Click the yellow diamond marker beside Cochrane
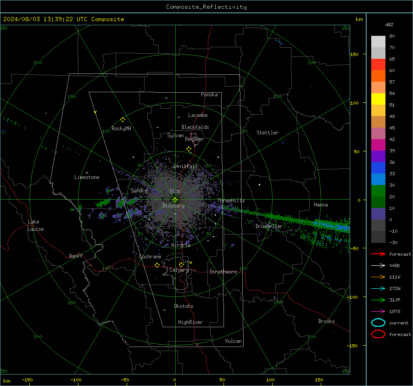Image resolution: width=413 pixels, height=386 pixels. pos(157,265)
